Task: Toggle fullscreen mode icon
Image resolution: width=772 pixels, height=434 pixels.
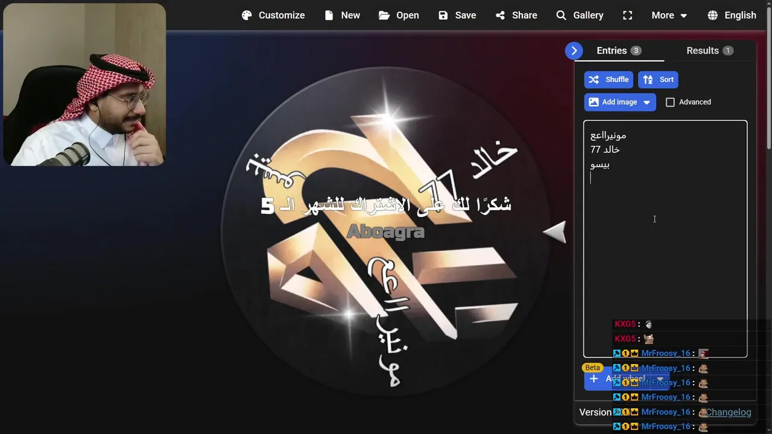Action: click(x=628, y=15)
